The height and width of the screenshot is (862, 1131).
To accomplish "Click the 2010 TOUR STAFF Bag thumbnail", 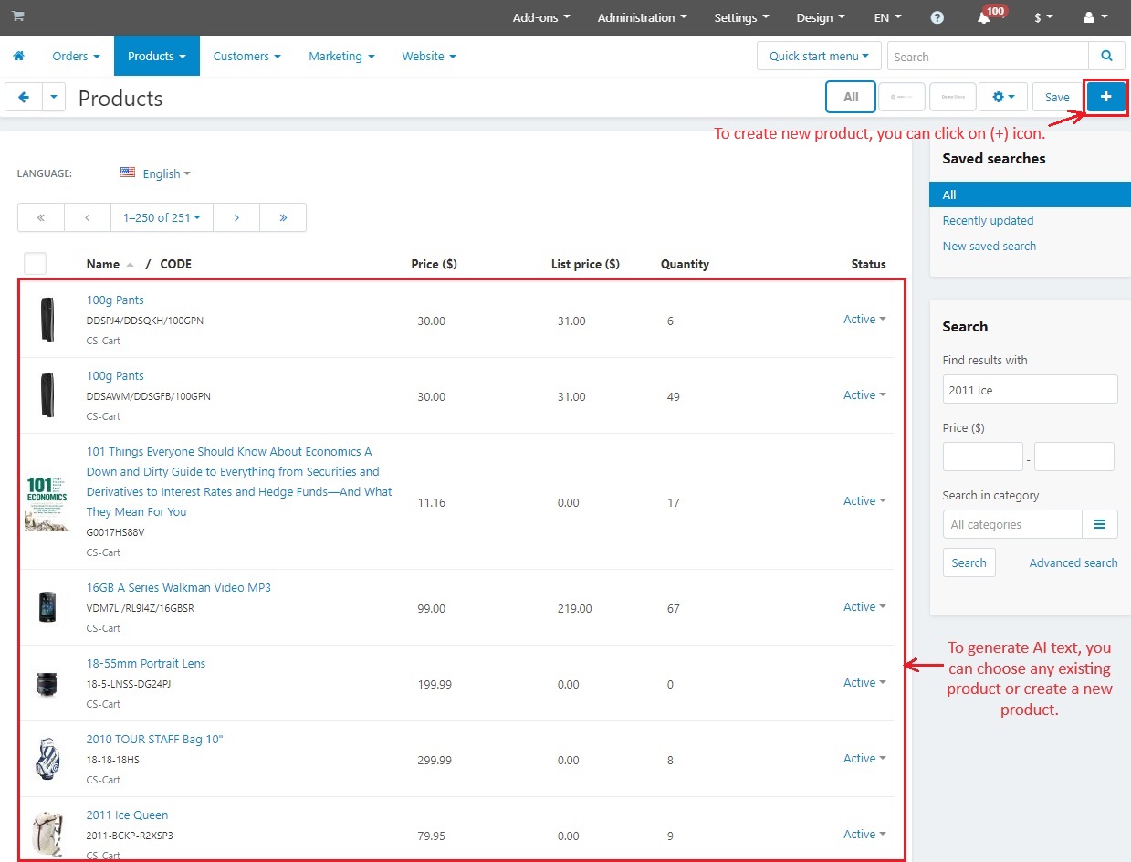I will (47, 759).
